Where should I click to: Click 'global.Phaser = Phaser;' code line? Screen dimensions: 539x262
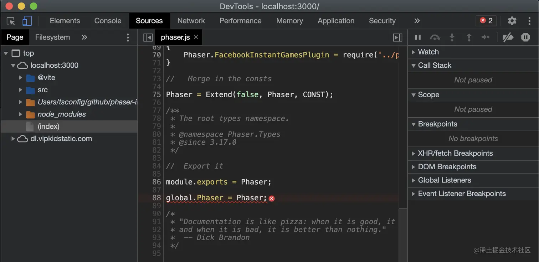point(216,198)
